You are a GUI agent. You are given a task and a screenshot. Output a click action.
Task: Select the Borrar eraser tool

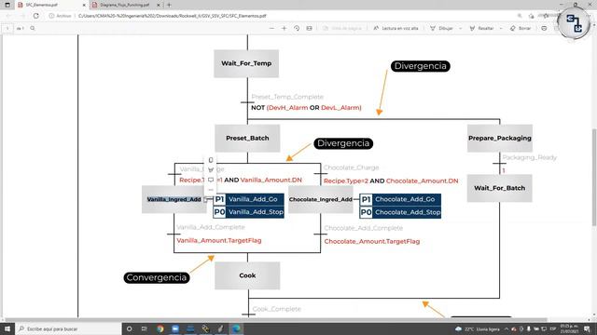tap(521, 28)
